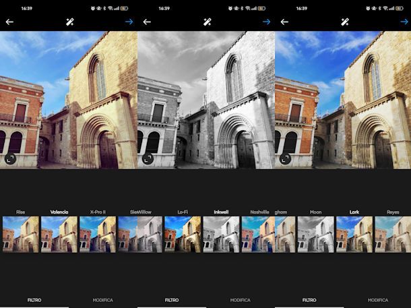
Task: Tap the 'Lo-Fi' filter name label
Action: point(183,212)
